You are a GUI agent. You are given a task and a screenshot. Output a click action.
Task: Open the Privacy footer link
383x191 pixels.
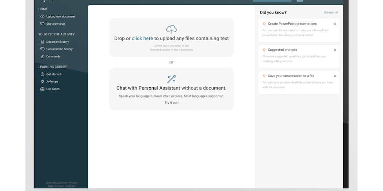(73, 183)
